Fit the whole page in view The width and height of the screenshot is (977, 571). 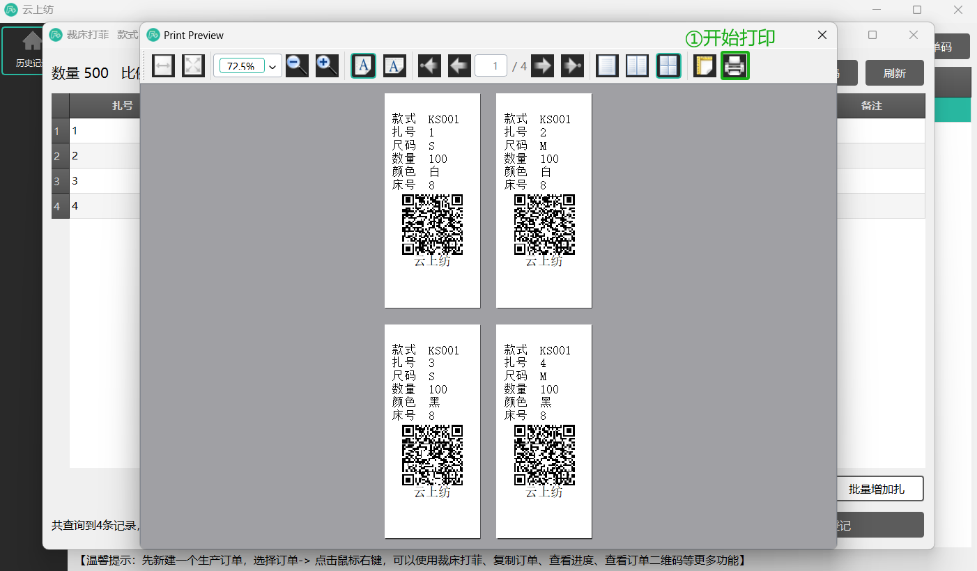click(x=193, y=66)
